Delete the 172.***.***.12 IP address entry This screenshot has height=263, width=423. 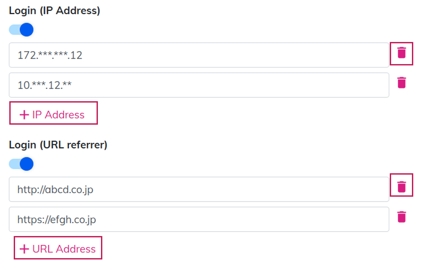[401, 53]
